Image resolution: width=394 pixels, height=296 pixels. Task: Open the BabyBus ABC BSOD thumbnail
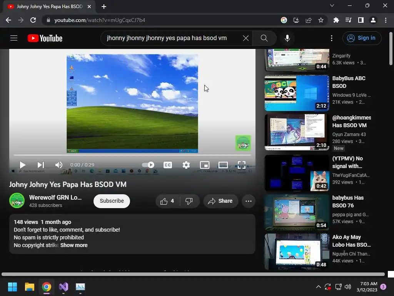coord(297,93)
